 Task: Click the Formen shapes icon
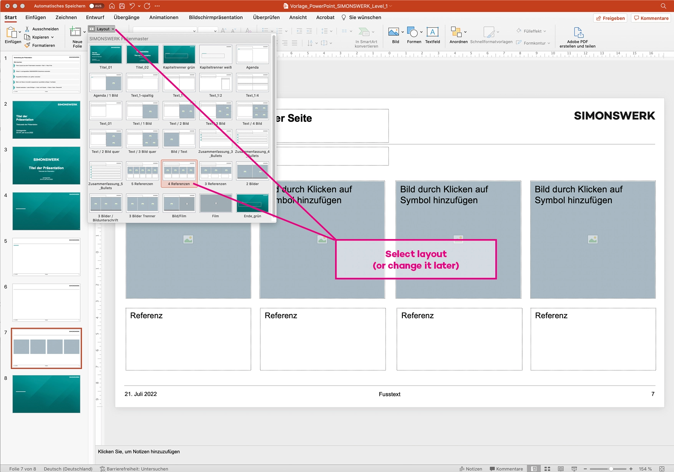pyautogui.click(x=412, y=32)
